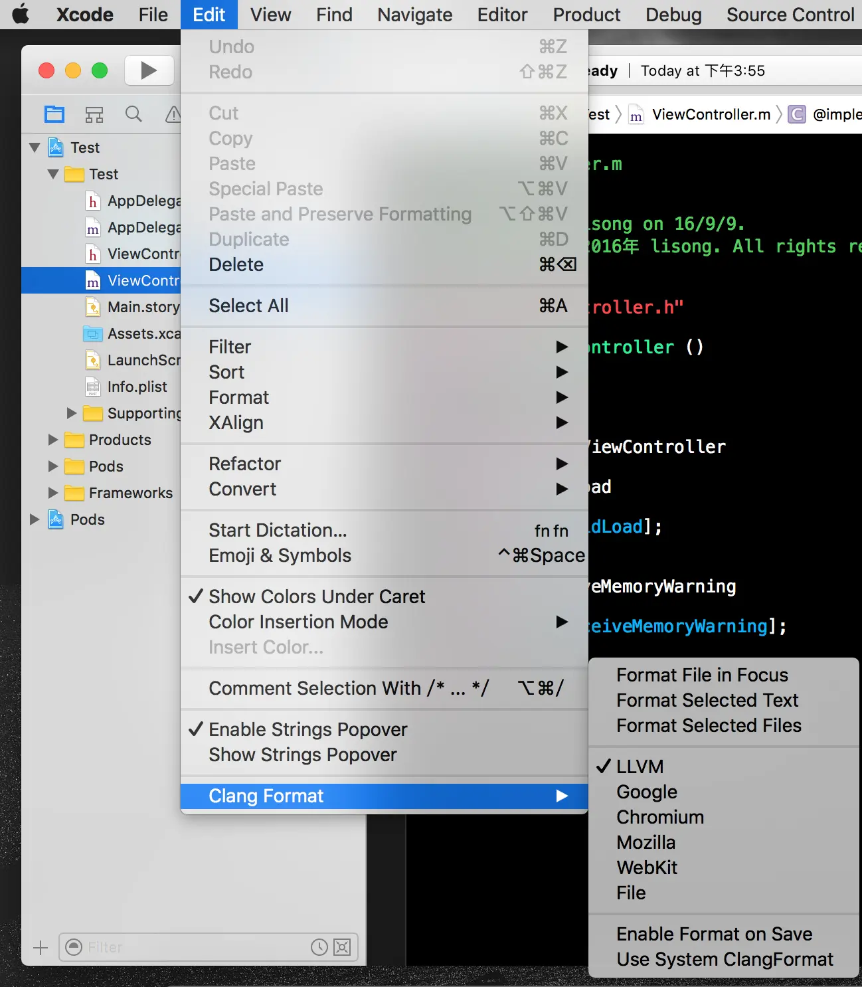Choose Select All from Edit menu
The image size is (862, 987).
point(384,306)
